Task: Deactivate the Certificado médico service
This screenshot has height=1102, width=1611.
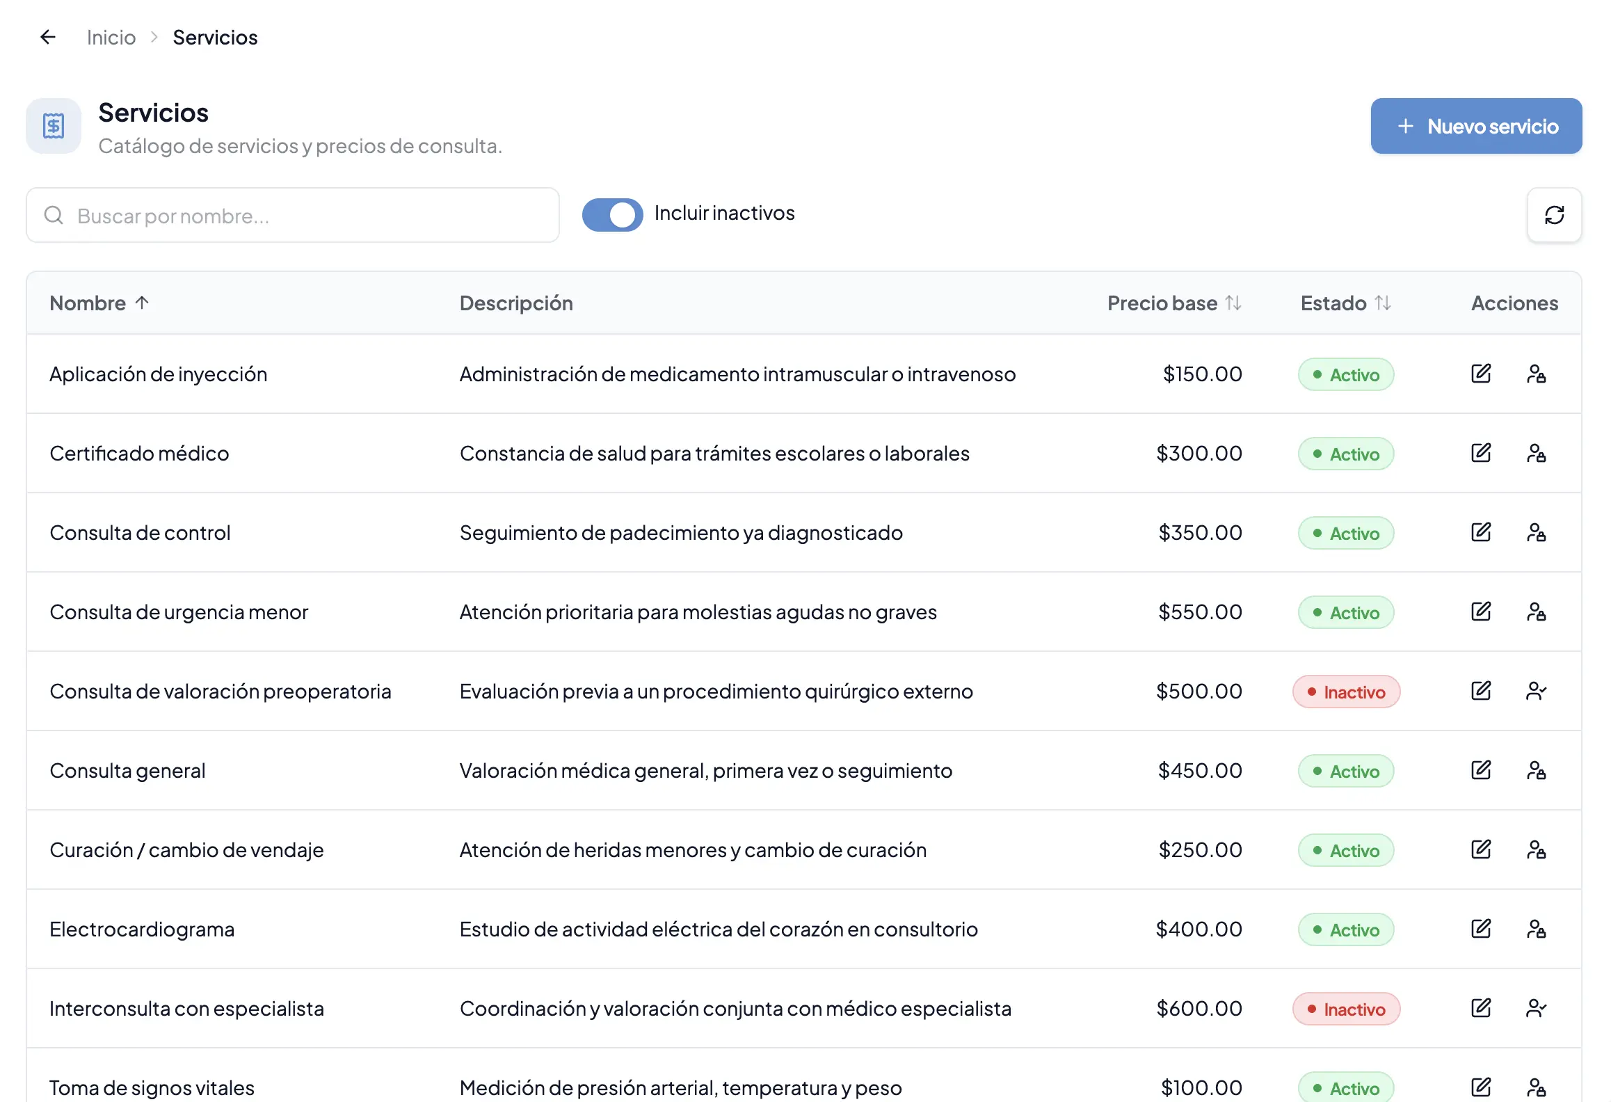Action: tap(1536, 453)
